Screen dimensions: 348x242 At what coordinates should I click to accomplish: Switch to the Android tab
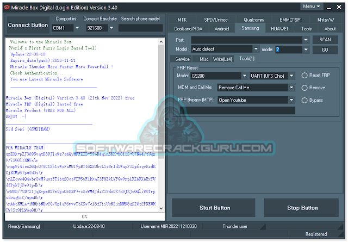point(221,29)
